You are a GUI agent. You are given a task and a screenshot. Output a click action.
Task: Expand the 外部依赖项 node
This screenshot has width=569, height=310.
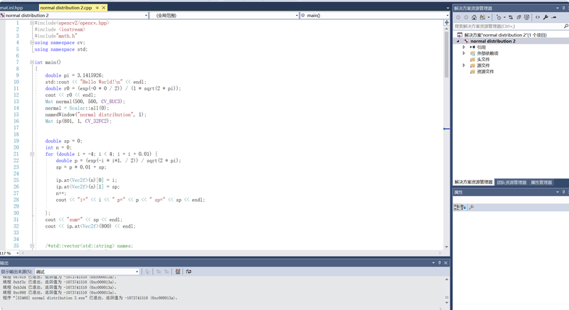click(x=464, y=53)
